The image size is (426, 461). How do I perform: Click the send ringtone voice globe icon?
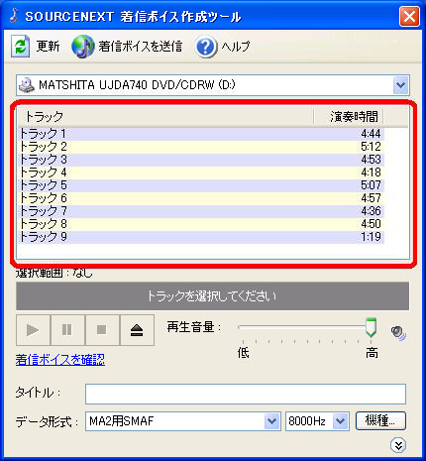coord(82,47)
